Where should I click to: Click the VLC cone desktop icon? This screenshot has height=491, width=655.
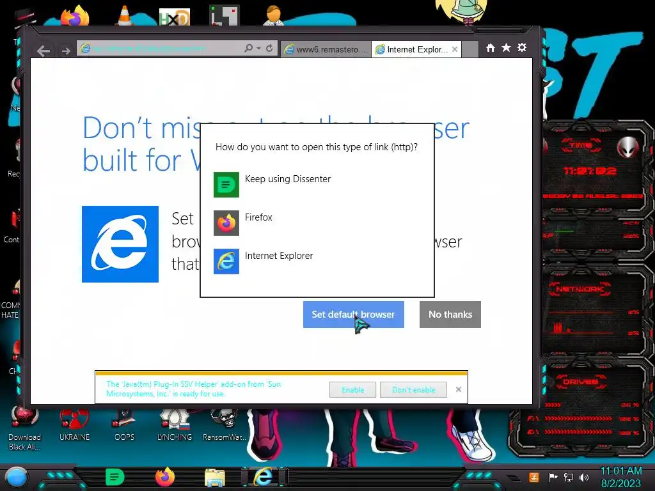tap(124, 15)
